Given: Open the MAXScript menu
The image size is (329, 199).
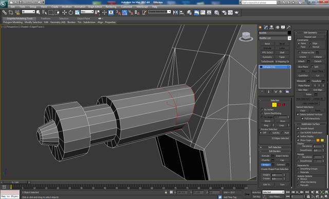Looking at the screenshot, I should click(142, 7).
